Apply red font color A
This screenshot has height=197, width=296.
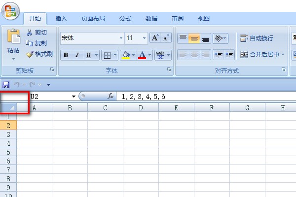[x=142, y=55]
